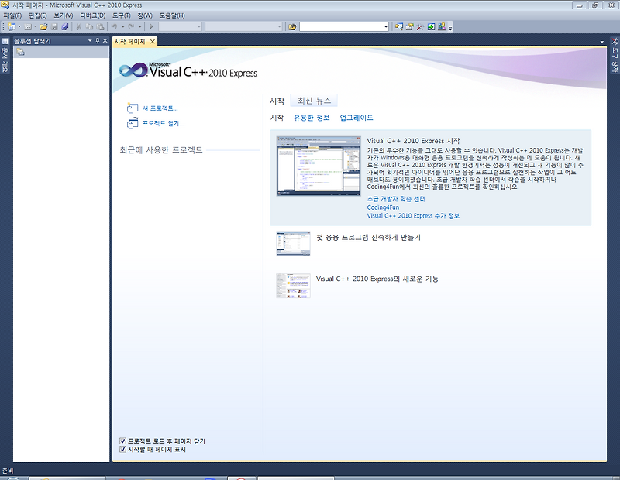Open the Coding4Fun link

pyautogui.click(x=383, y=207)
